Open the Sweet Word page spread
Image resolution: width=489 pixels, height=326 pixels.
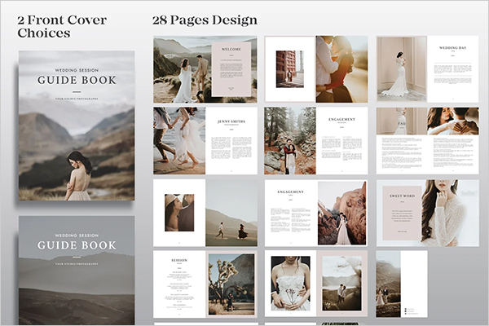428,213
